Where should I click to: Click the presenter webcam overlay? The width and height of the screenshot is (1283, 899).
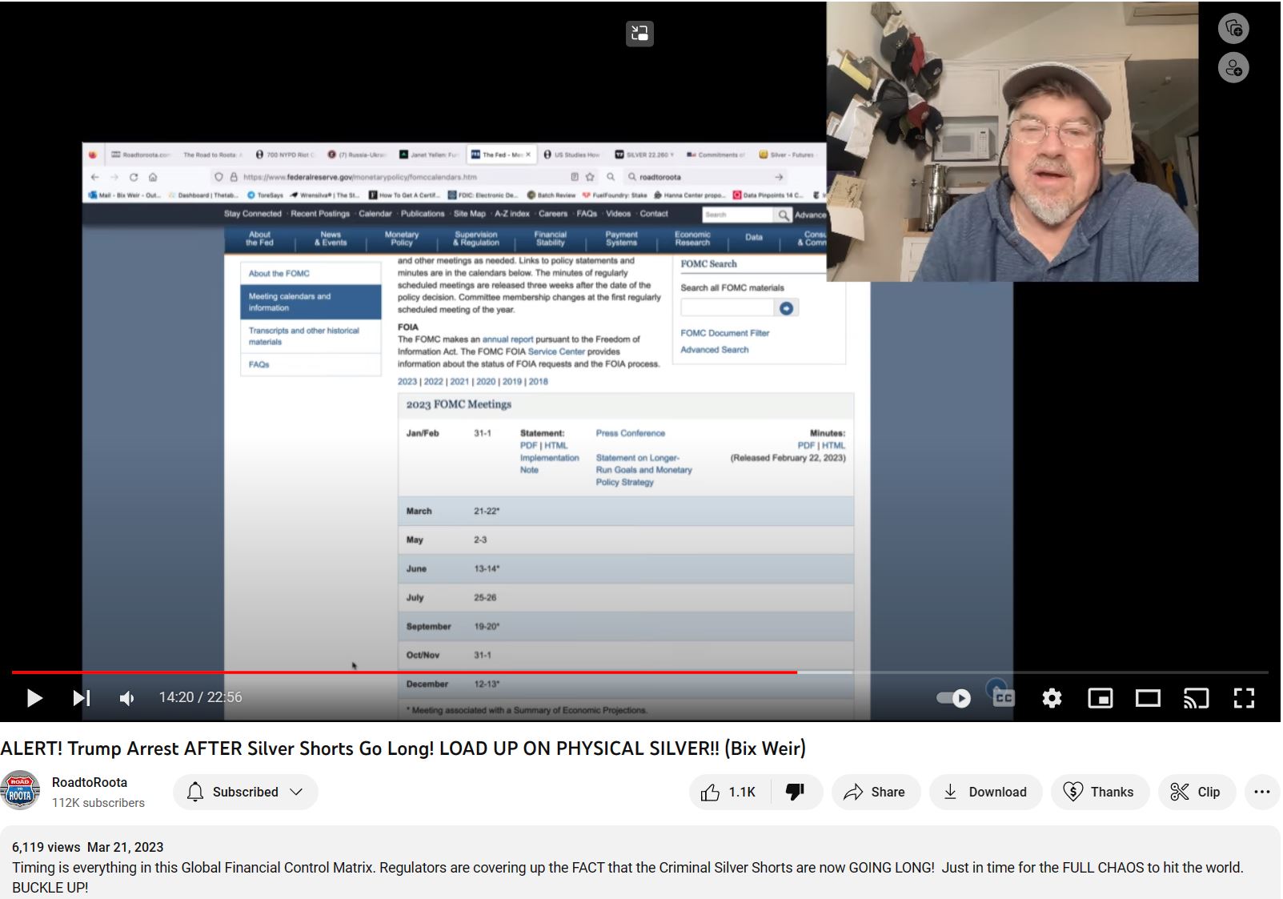click(x=1012, y=142)
